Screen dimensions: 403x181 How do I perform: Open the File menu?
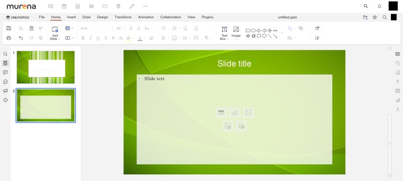pyautogui.click(x=42, y=17)
